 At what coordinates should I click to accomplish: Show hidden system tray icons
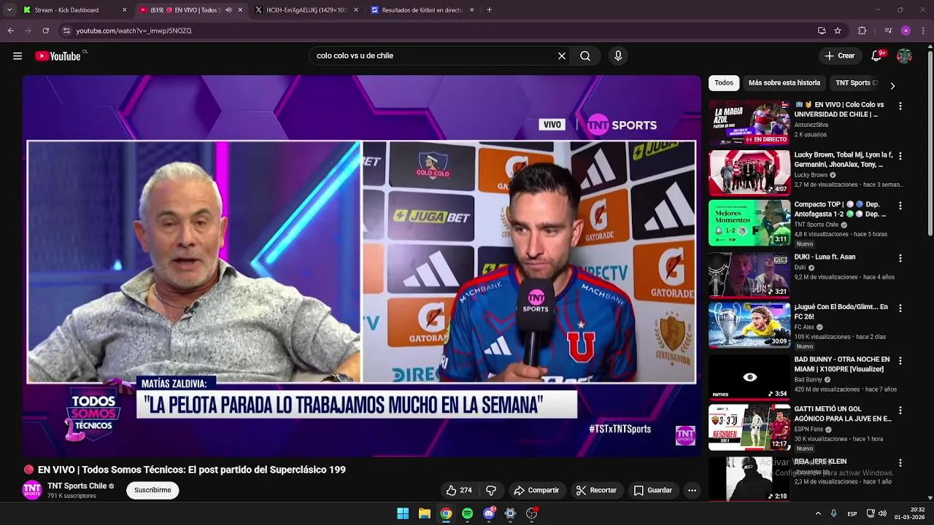(x=818, y=513)
